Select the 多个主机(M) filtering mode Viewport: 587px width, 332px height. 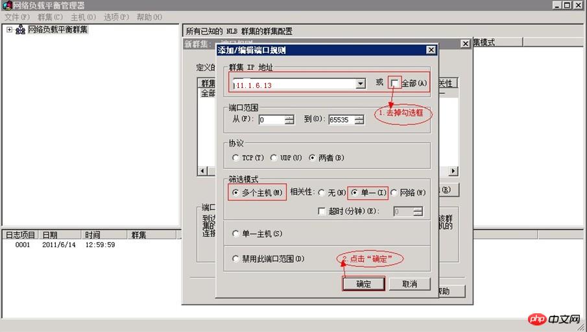coord(235,193)
